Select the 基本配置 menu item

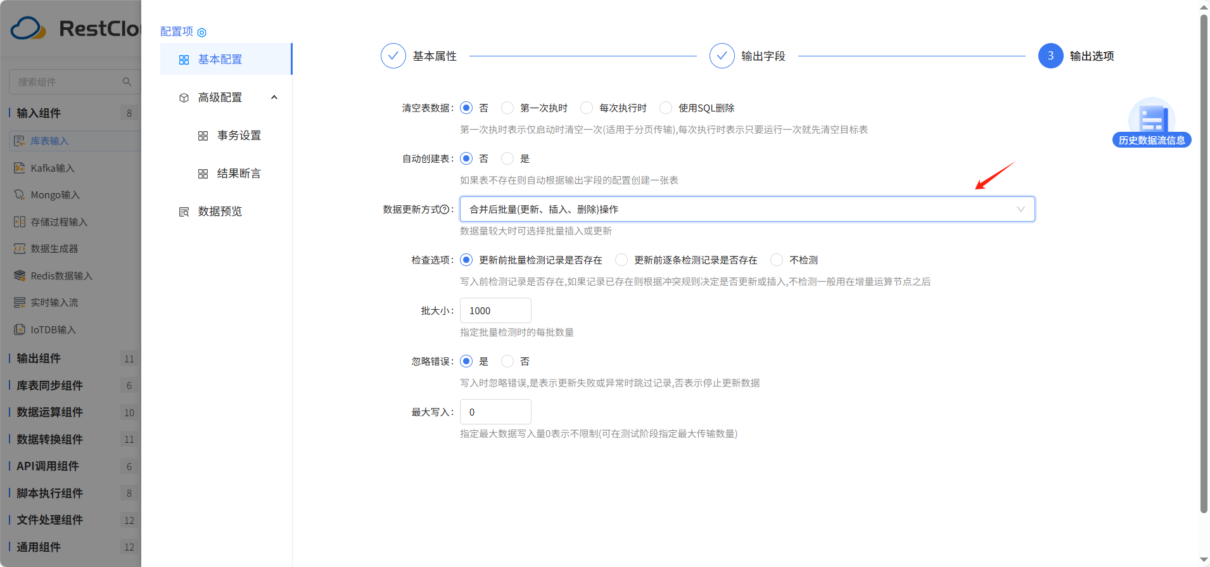tap(226, 60)
